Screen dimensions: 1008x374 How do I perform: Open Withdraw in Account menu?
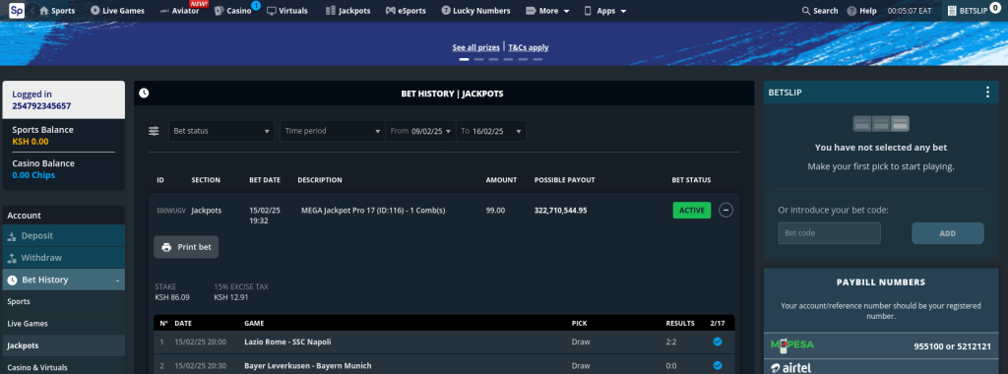pyautogui.click(x=64, y=258)
